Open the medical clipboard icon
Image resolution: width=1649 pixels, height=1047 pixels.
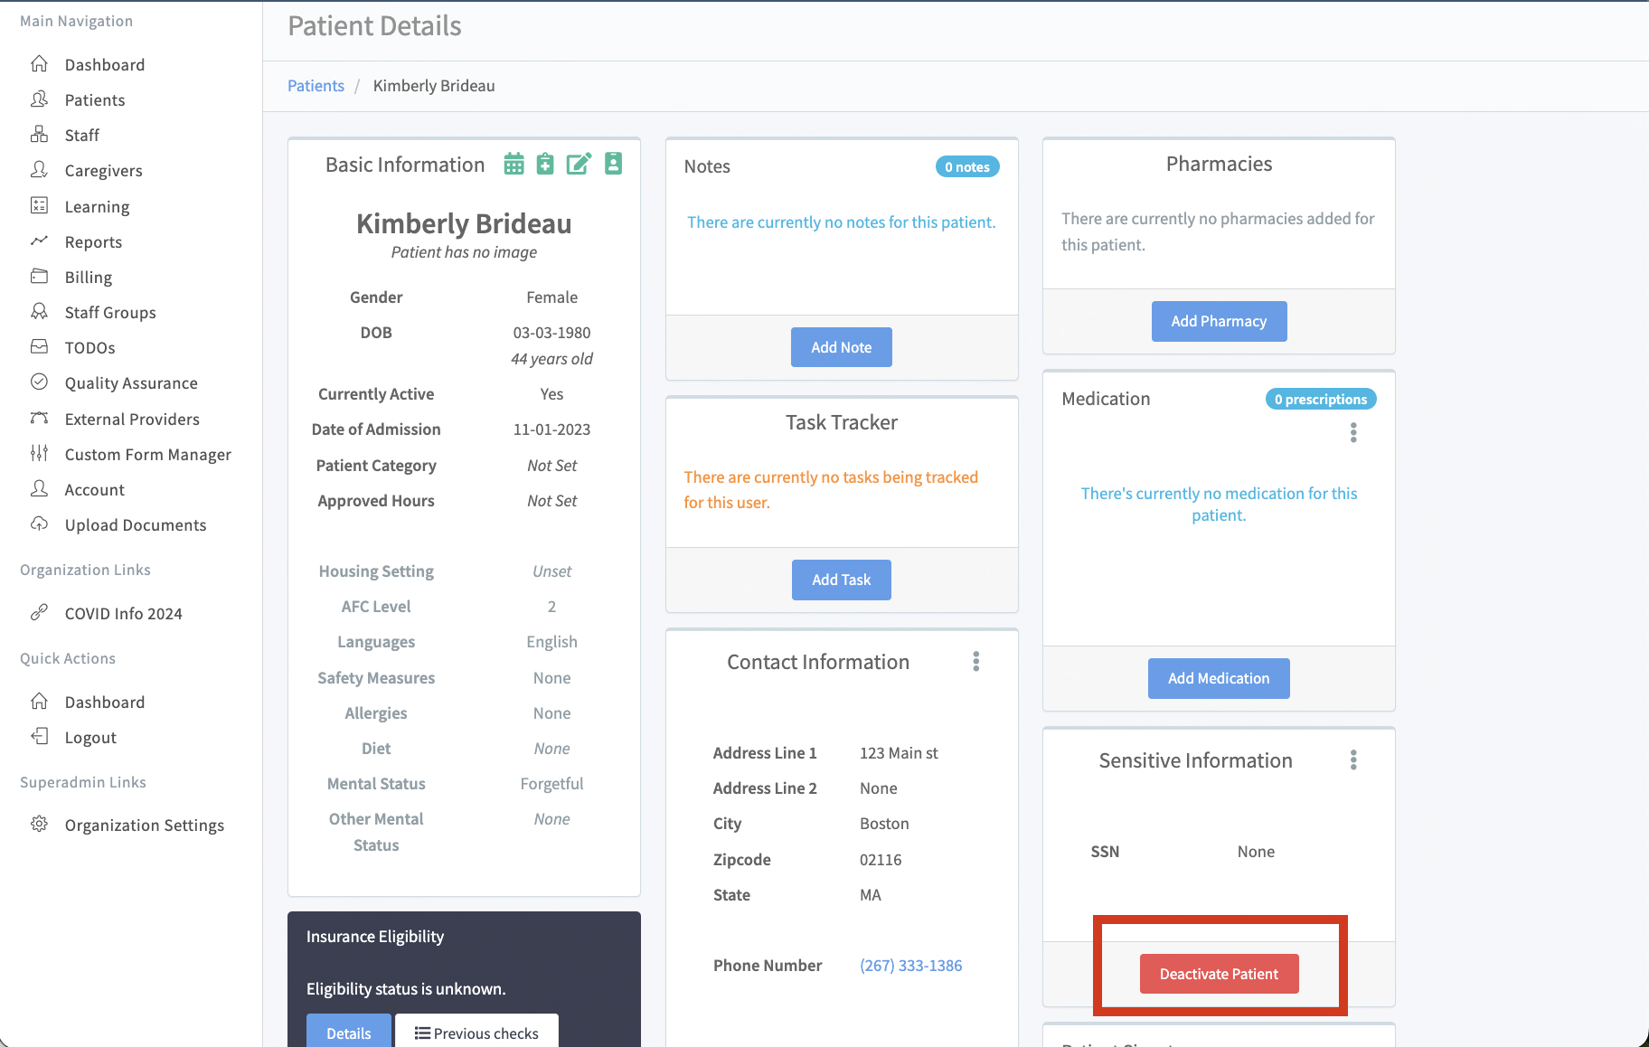[x=545, y=164]
